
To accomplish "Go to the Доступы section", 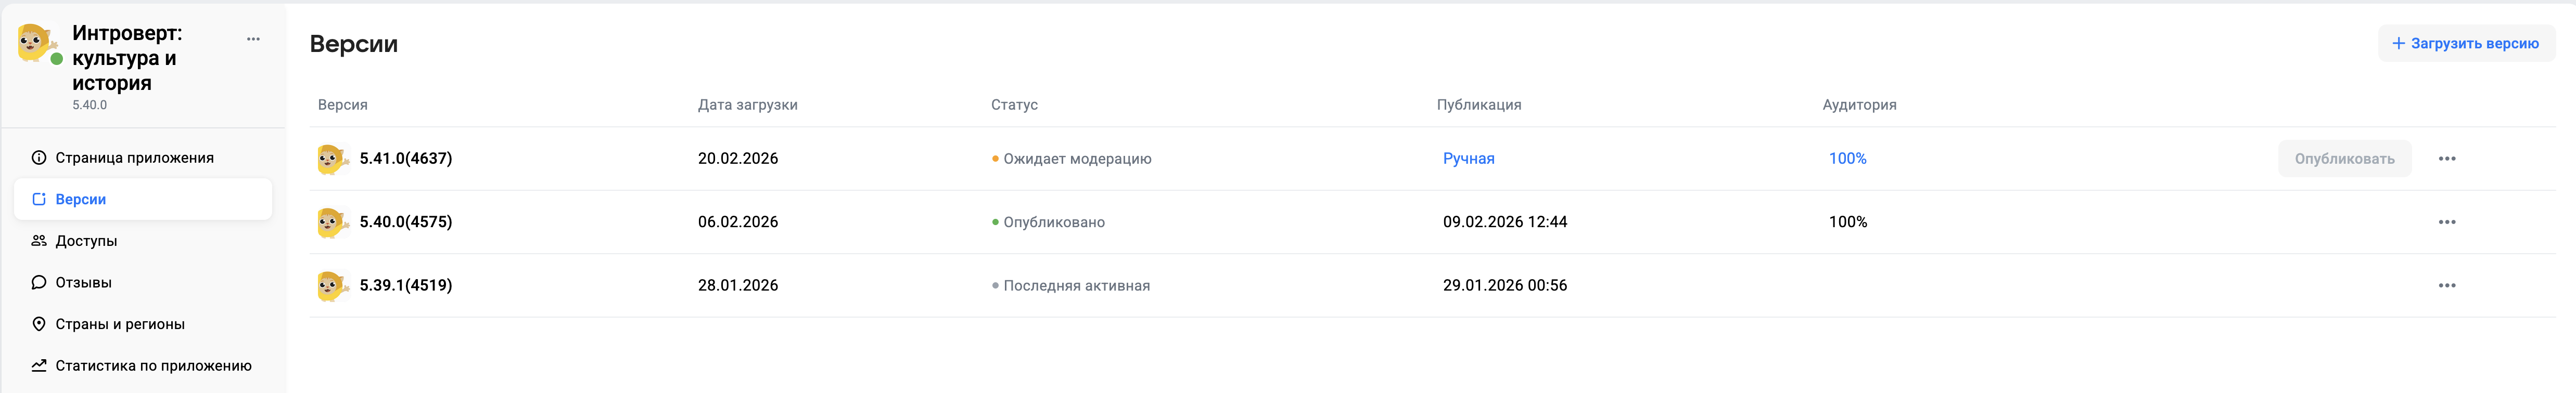I will coord(86,241).
